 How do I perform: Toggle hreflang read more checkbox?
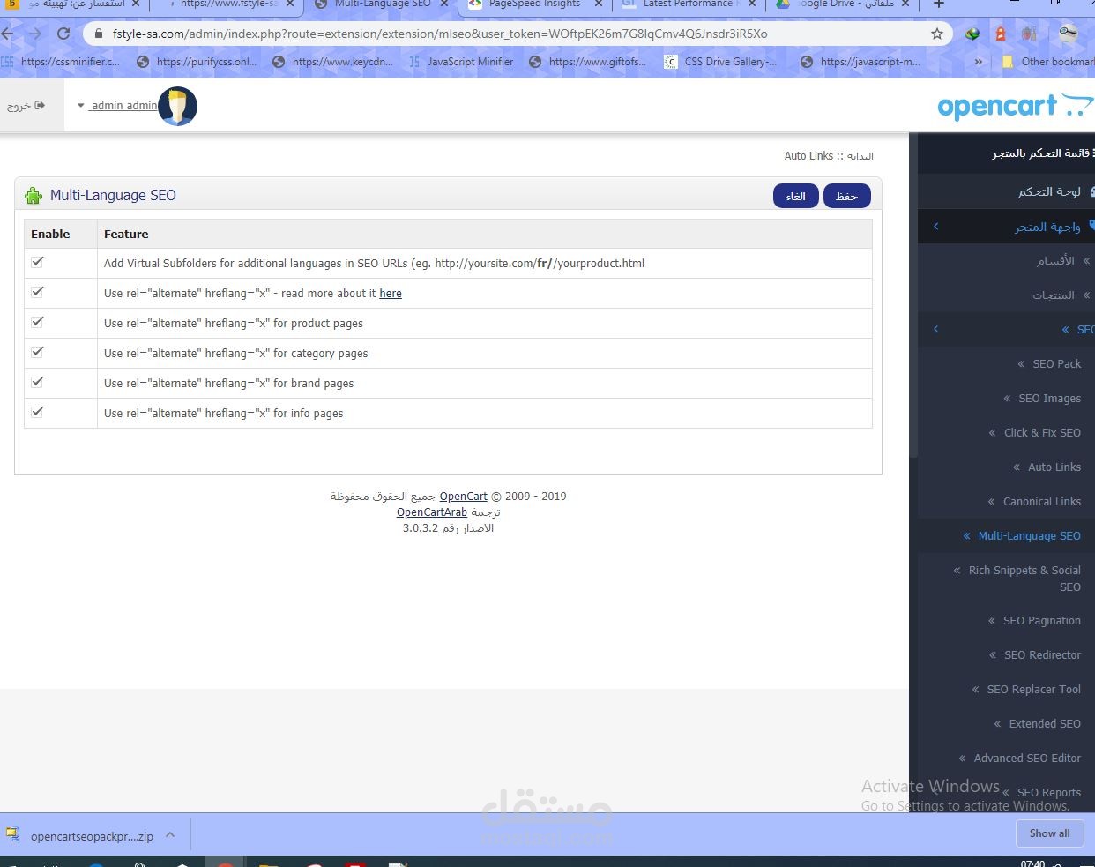(x=37, y=292)
